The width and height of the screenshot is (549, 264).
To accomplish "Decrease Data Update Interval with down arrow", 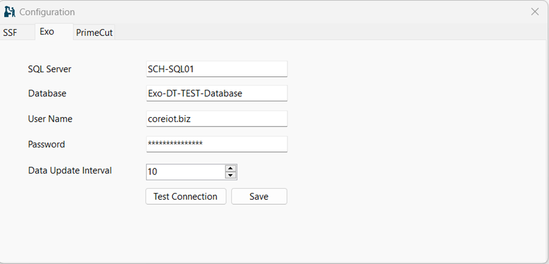I will pyautogui.click(x=231, y=175).
